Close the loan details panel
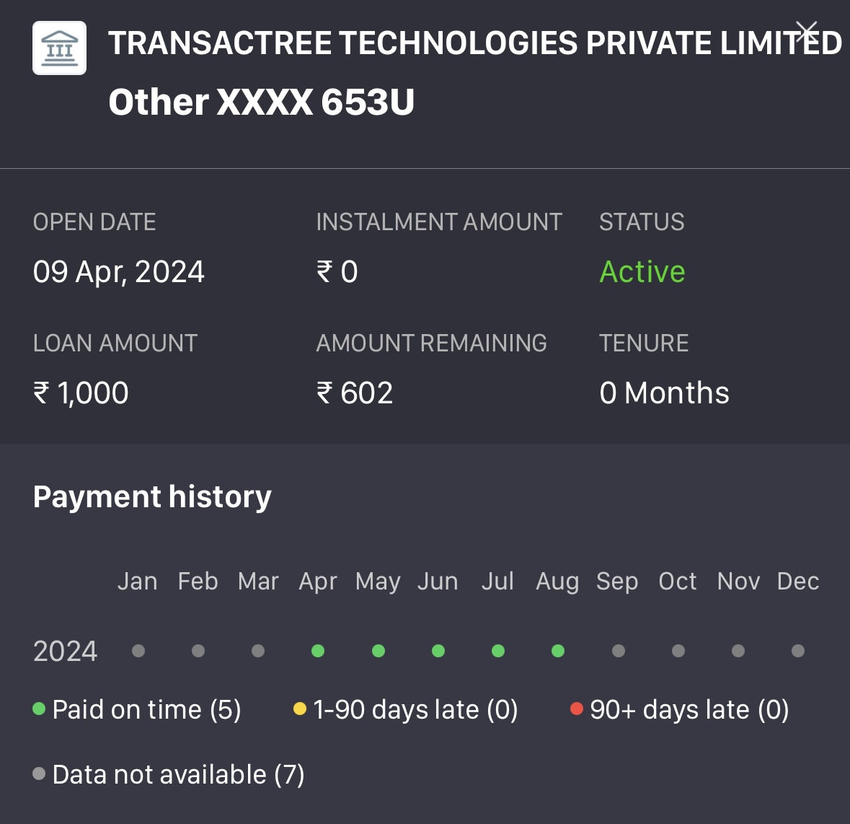 coord(807,32)
